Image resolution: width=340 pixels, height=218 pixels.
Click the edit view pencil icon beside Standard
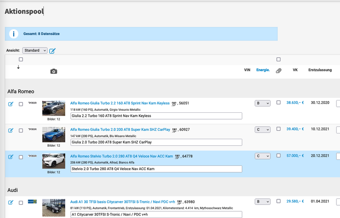[52, 51]
